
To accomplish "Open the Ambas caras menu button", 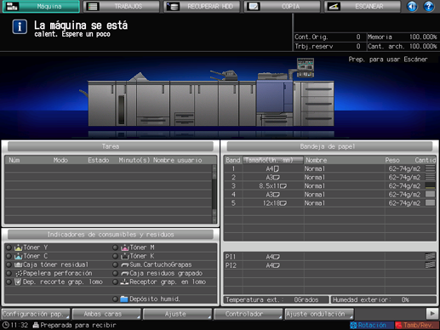I will (106, 314).
